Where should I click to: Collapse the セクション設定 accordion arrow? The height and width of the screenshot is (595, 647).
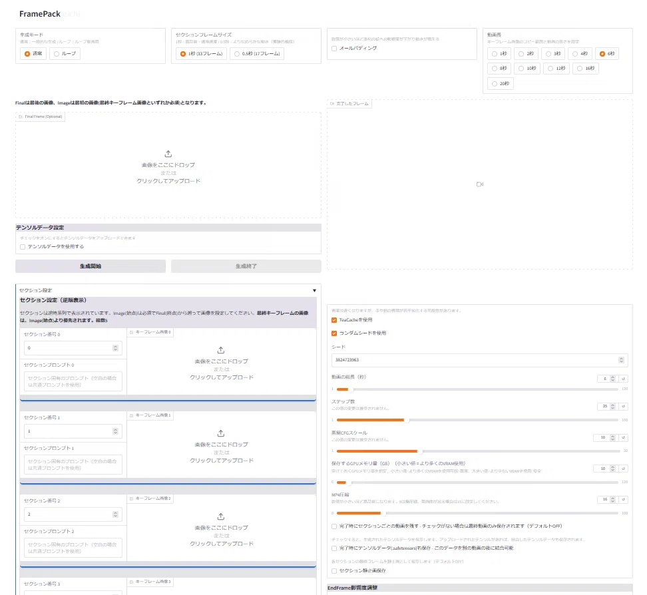pos(314,290)
